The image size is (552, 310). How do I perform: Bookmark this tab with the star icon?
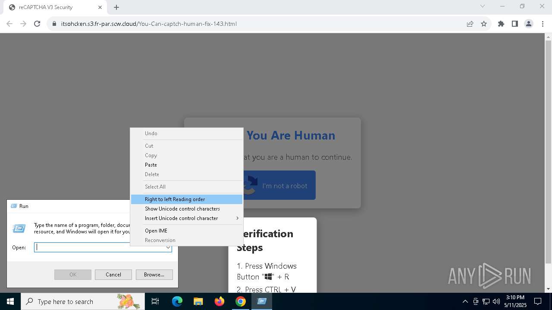pos(484,24)
